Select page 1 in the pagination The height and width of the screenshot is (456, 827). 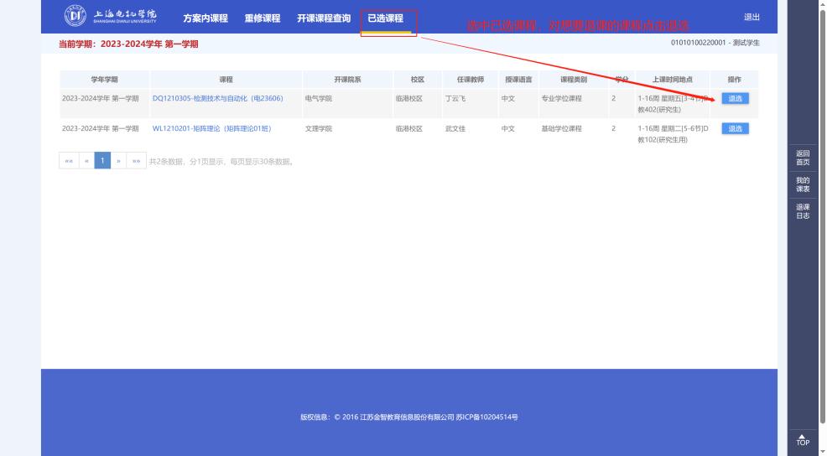tap(101, 161)
